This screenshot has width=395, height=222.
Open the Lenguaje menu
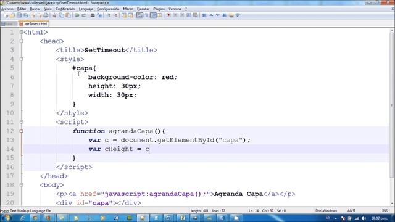(86, 9)
